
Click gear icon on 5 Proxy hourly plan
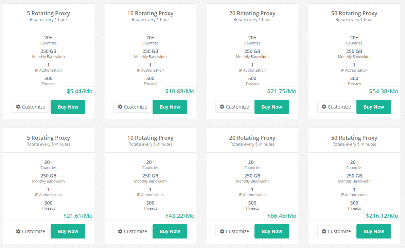click(18, 107)
